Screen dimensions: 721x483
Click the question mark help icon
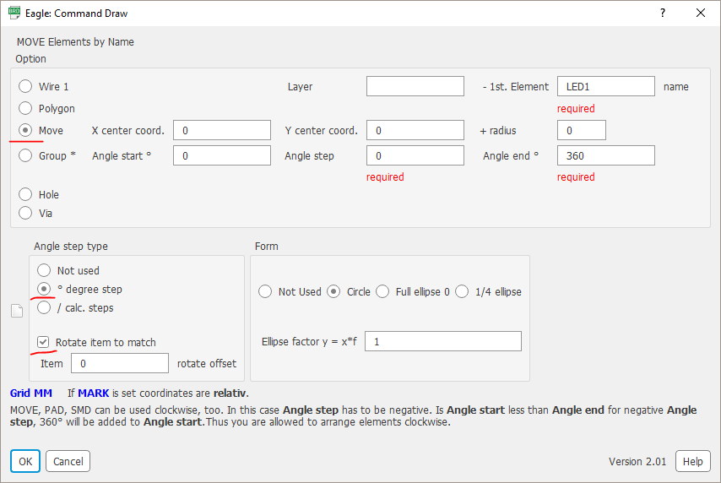coord(663,14)
